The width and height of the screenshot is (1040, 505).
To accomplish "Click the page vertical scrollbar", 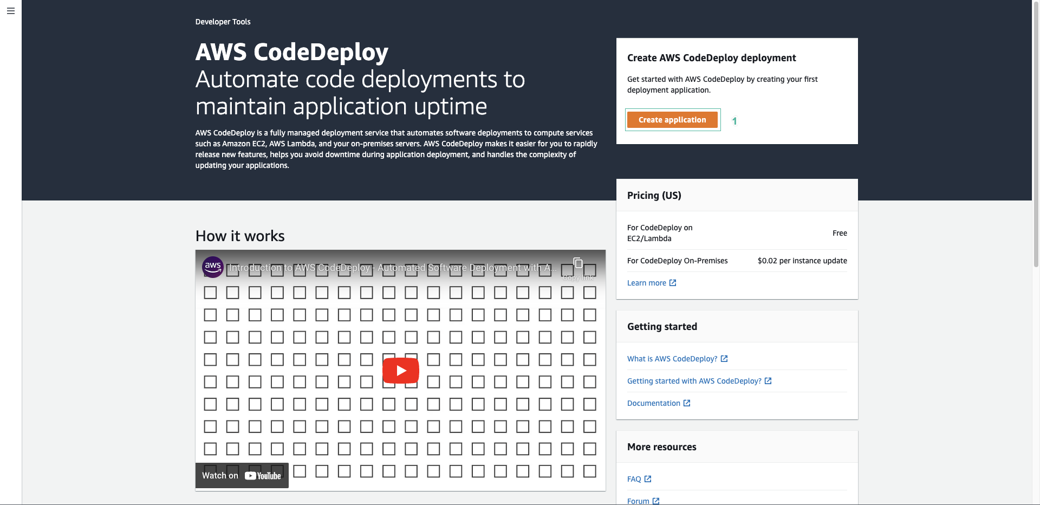I will click(1036, 134).
